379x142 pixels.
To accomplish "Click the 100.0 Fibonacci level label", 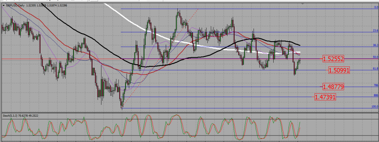I will (x=375, y=106).
